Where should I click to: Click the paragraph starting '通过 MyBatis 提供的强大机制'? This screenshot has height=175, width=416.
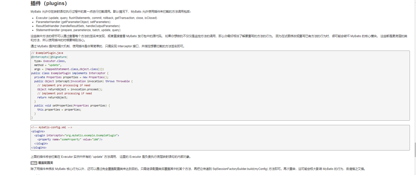108,46
